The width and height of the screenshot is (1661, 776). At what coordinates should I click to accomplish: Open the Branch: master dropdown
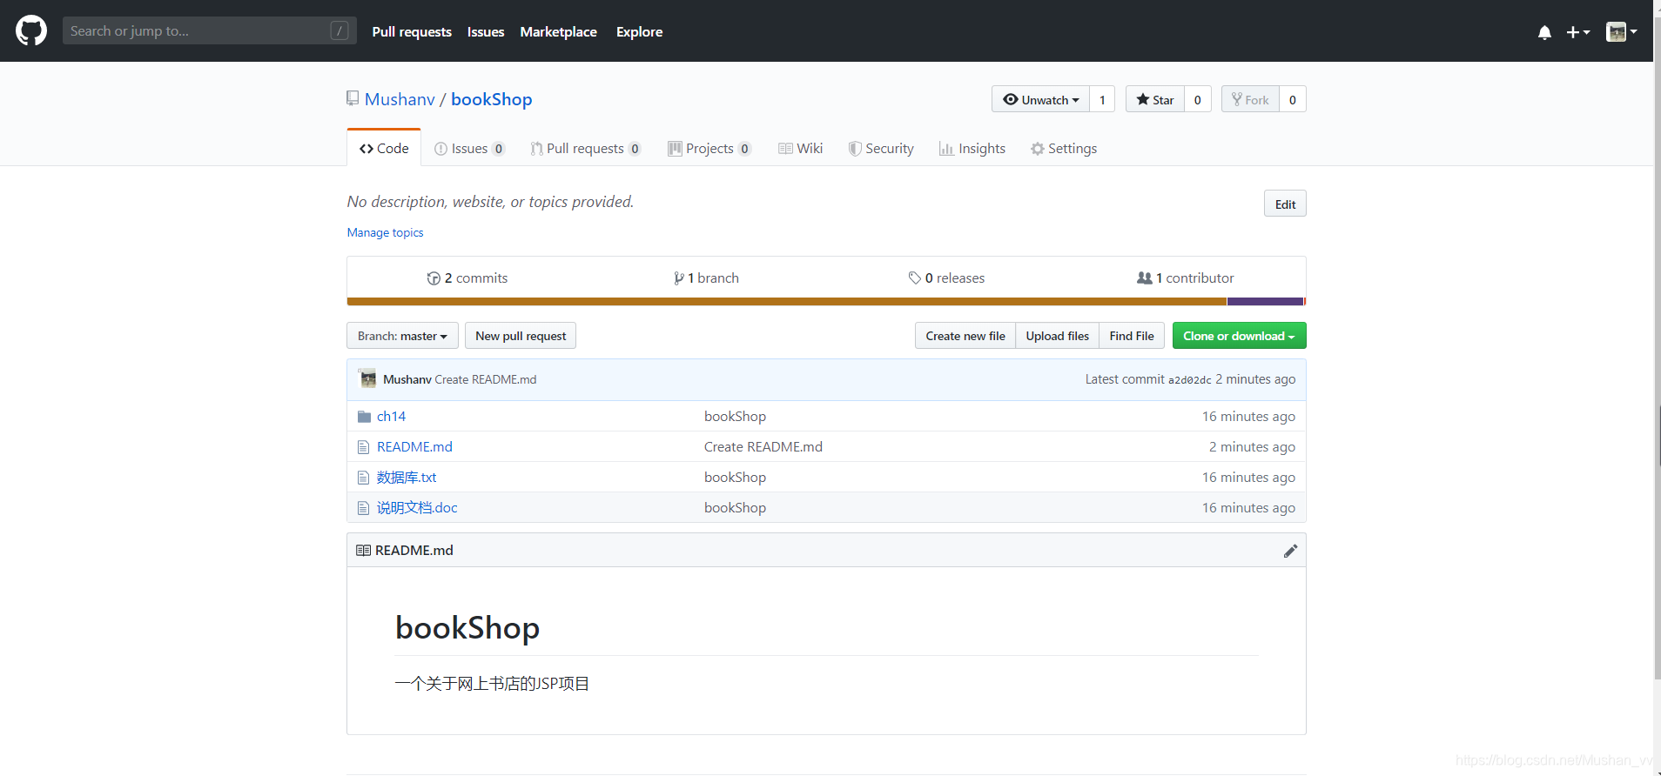coord(402,336)
